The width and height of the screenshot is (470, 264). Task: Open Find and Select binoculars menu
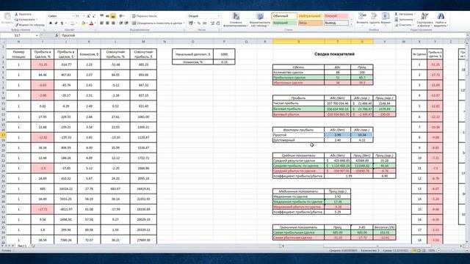click(441, 20)
